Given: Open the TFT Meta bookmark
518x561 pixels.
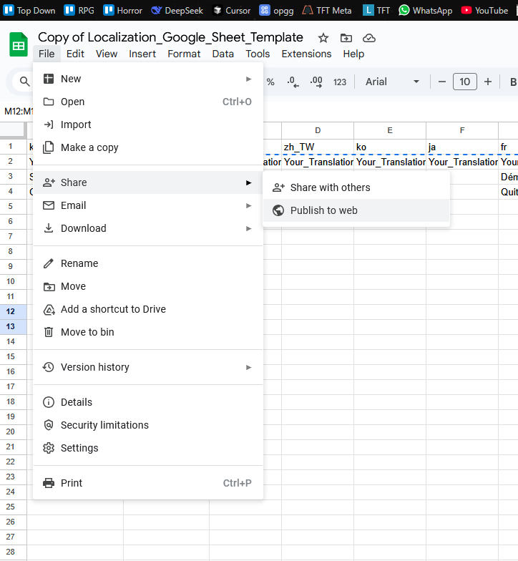Looking at the screenshot, I should 327,10.
